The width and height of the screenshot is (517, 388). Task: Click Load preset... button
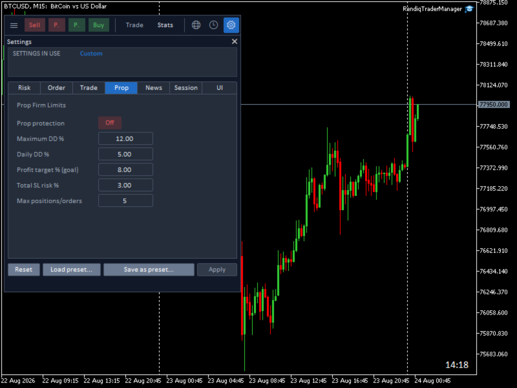(72, 270)
